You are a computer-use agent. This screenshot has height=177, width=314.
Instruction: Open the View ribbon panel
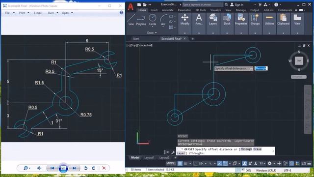pyautogui.click(x=297, y=20)
